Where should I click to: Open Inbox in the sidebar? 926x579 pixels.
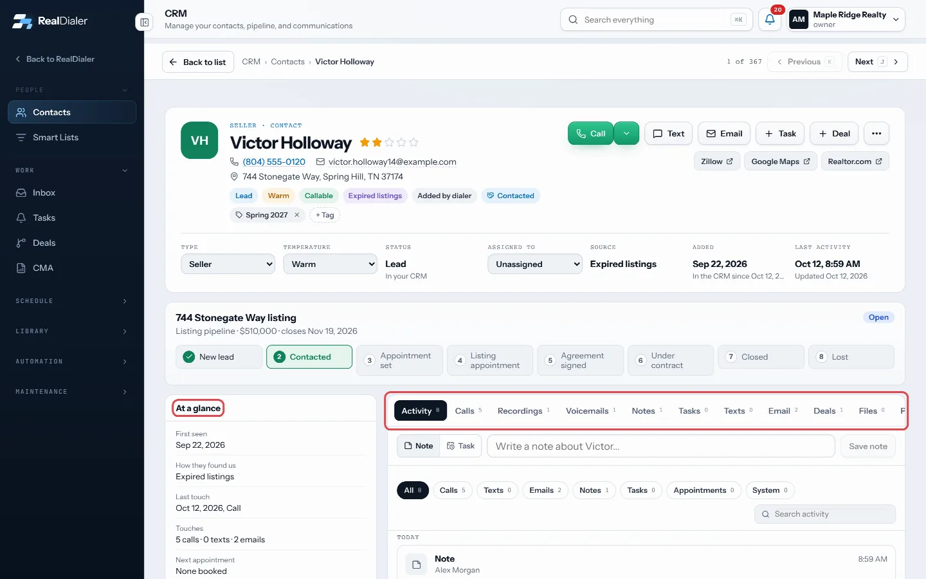72,193
